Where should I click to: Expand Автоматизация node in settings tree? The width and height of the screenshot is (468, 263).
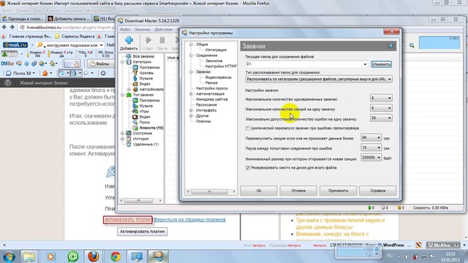pyautogui.click(x=191, y=94)
